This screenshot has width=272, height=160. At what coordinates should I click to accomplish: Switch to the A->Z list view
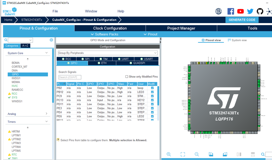pos(25,46)
